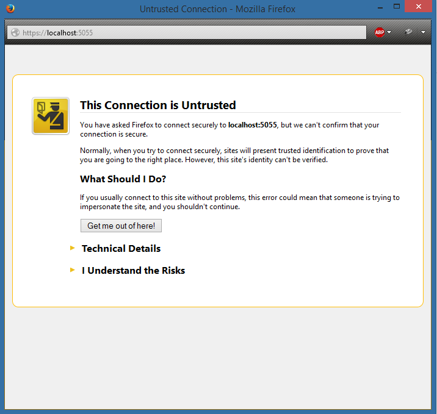Click the https://localhost:5055 address bar

pos(186,32)
